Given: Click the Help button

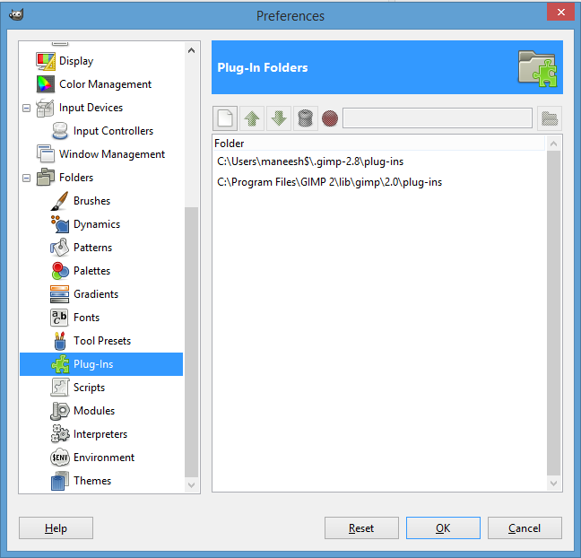Looking at the screenshot, I should [x=56, y=528].
